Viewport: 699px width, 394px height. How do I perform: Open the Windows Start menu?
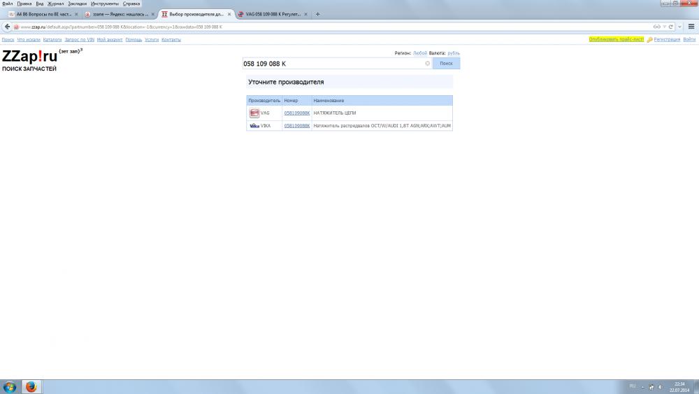pos(10,386)
